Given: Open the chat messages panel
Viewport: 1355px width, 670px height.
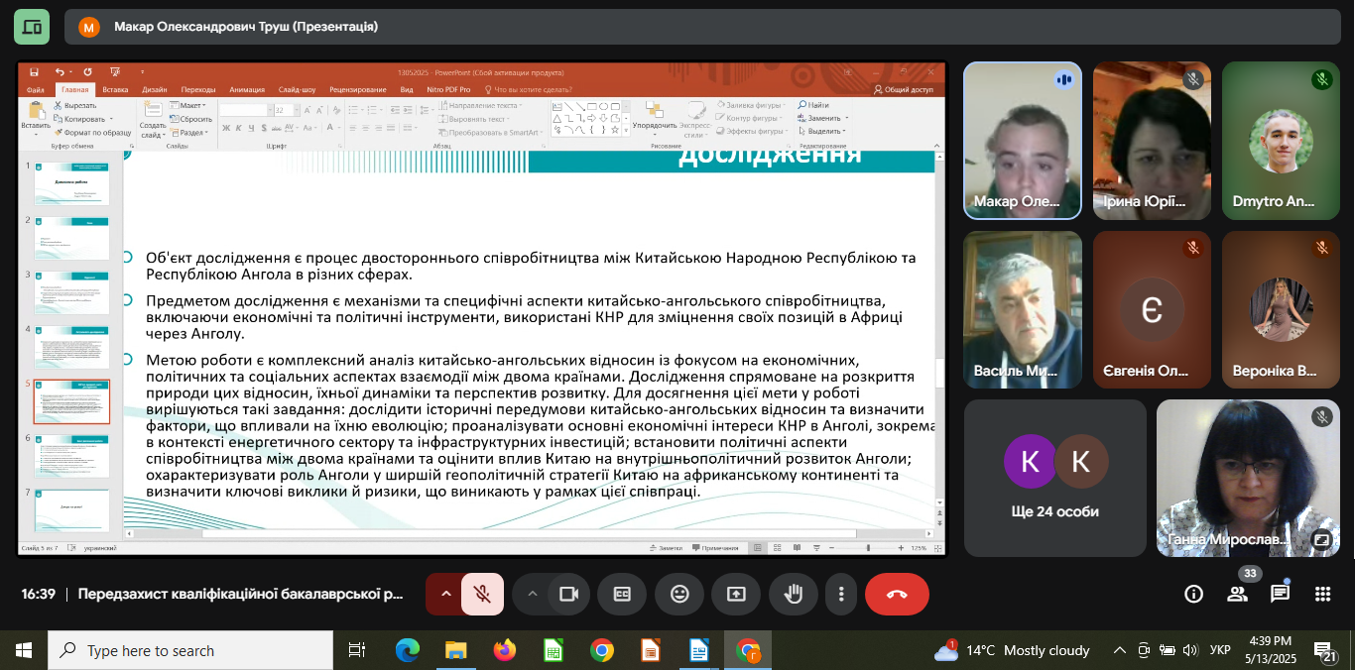Looking at the screenshot, I should point(1280,594).
